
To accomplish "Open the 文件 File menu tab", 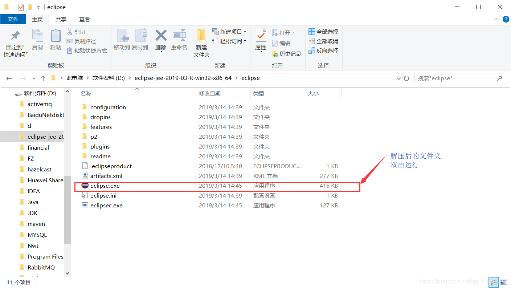I will (13, 19).
